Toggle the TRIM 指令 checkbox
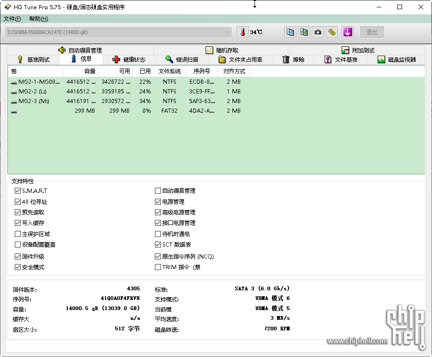The width and height of the screenshot is (432, 357). (x=158, y=267)
